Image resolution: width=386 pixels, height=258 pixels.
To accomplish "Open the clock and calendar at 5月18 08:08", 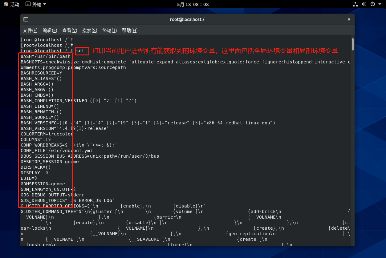I will click(x=193, y=4).
